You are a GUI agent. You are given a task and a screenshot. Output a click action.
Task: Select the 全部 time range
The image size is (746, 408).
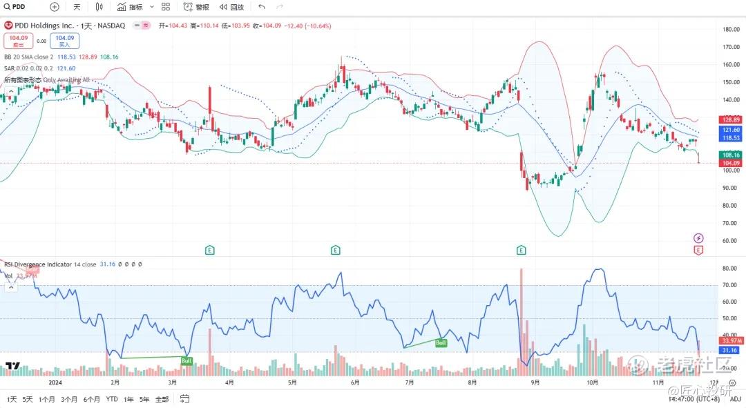tap(162, 400)
